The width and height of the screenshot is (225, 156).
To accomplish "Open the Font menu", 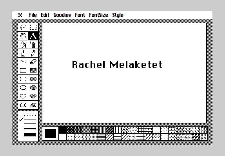I will [x=80, y=15].
